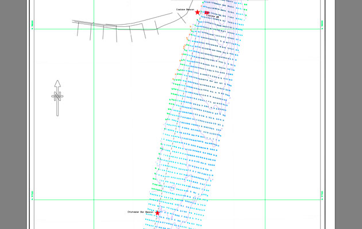Select the Chichester Bar Beacon text label

[140, 212]
